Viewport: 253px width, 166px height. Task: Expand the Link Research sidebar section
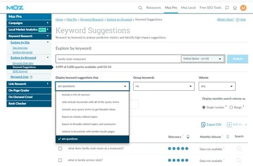[29, 84]
